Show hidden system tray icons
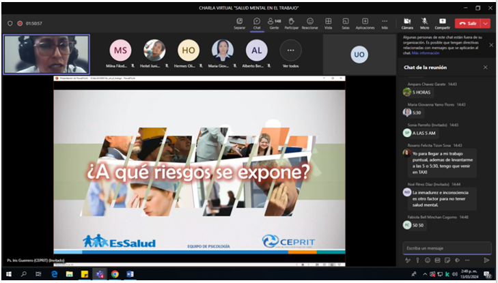 425,274
